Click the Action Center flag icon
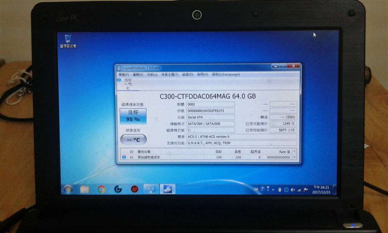388x233 pixels. [306, 190]
